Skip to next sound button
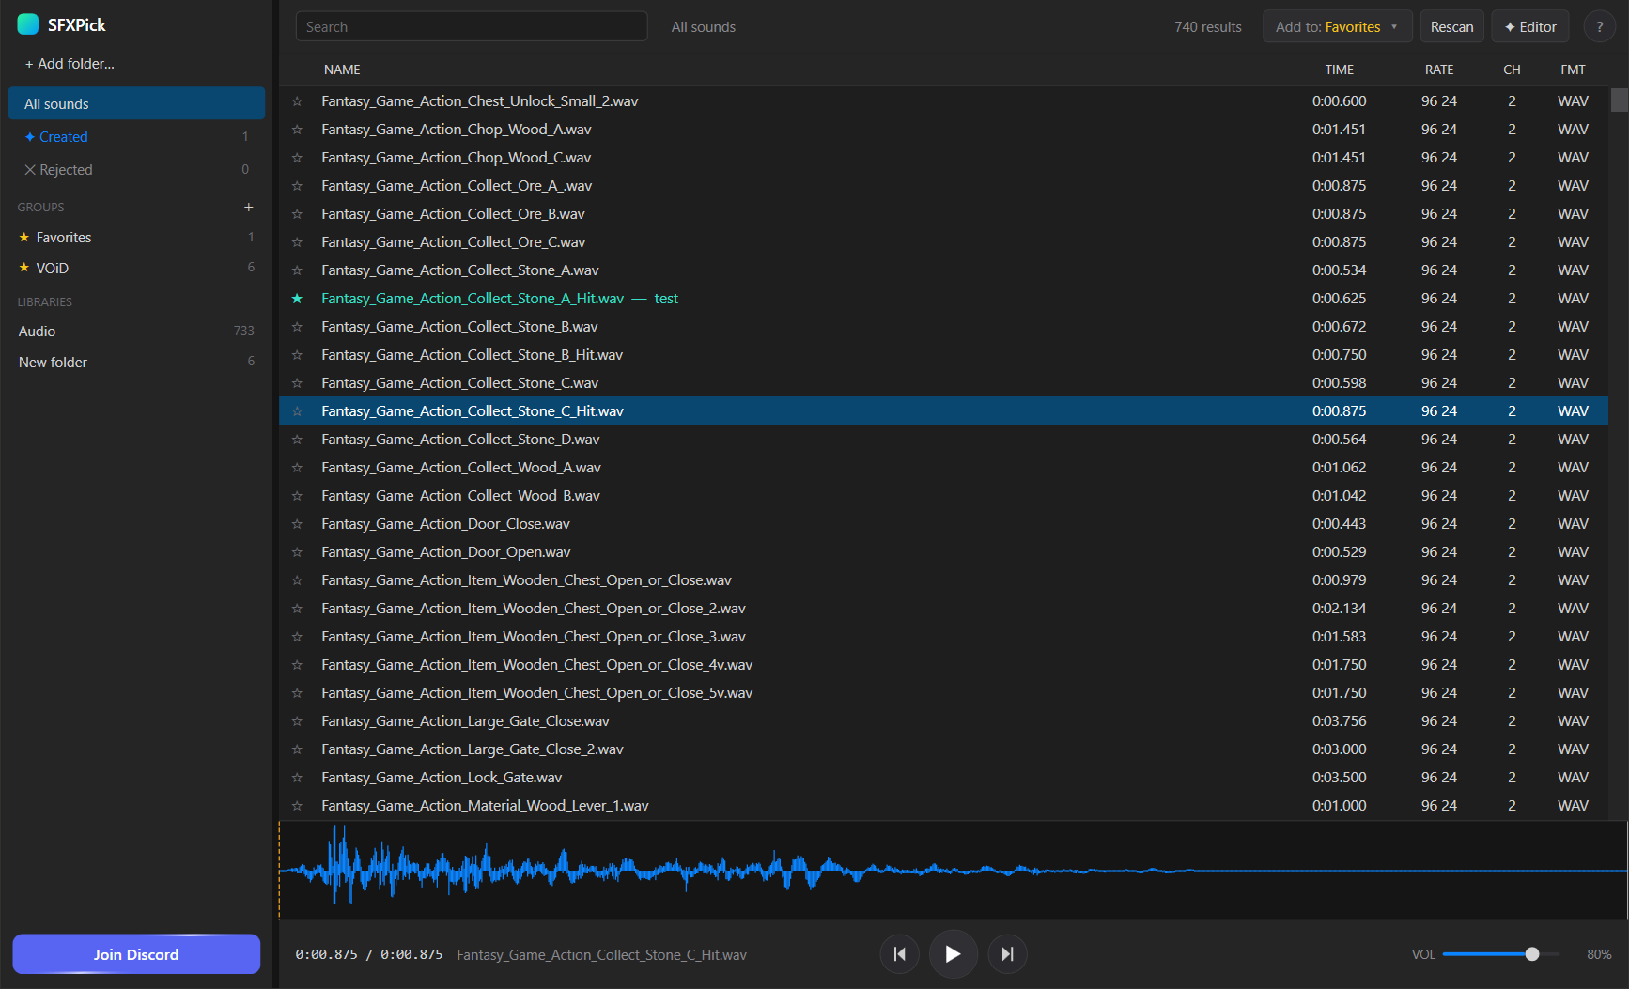1629x989 pixels. pyautogui.click(x=1007, y=954)
